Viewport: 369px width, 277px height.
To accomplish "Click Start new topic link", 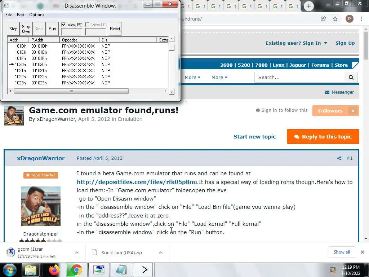I will (255, 137).
